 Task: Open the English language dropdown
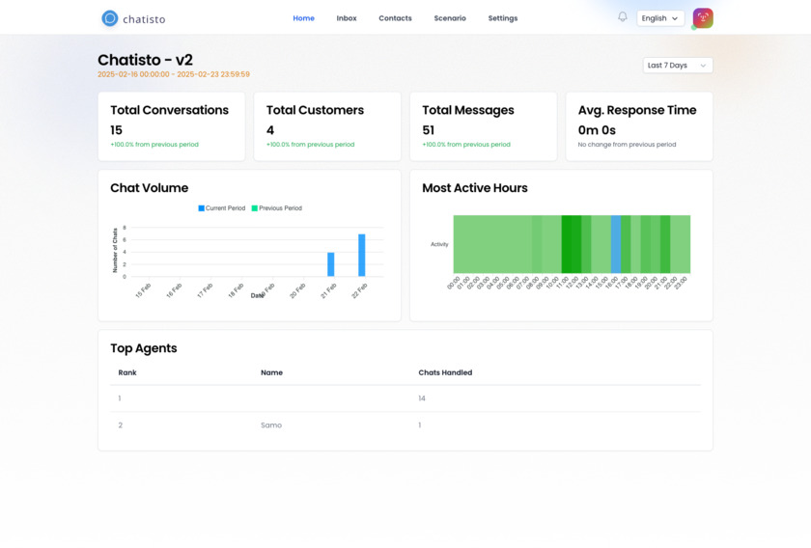pyautogui.click(x=660, y=18)
